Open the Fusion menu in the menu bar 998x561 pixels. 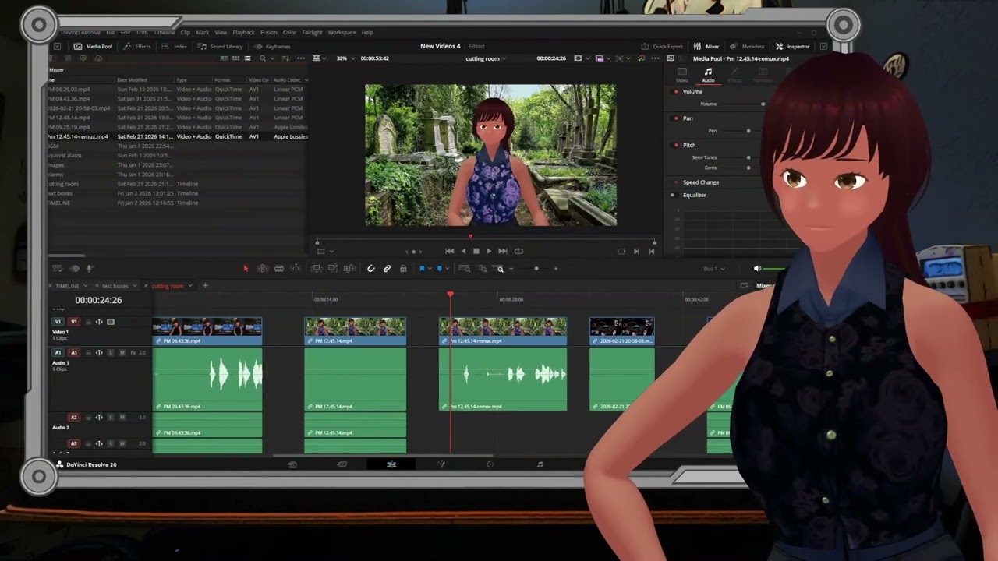(x=268, y=33)
